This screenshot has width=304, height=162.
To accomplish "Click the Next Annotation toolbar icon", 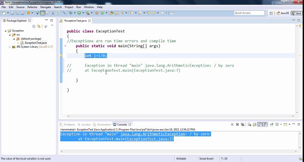I will tap(131, 13).
